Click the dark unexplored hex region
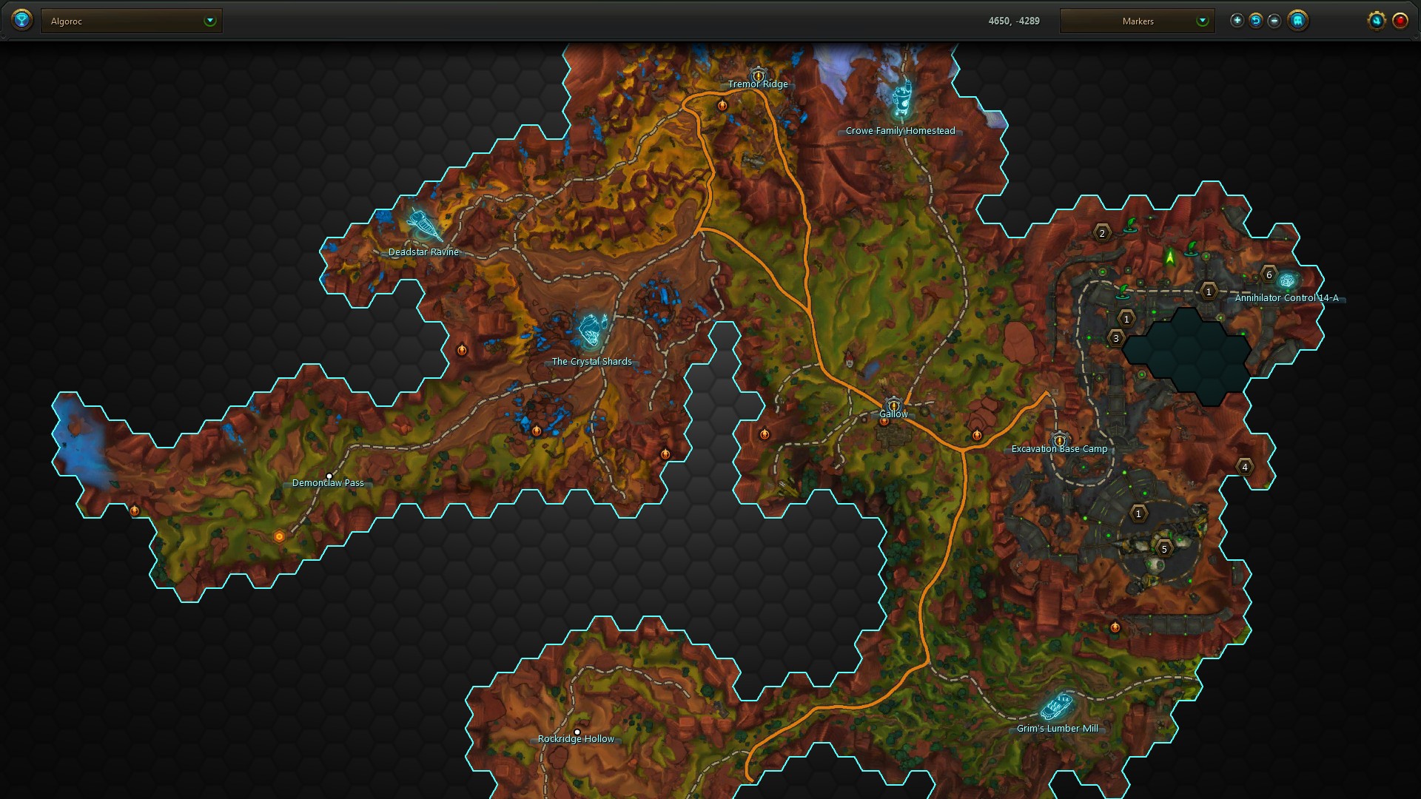This screenshot has height=799, width=1421. [1186, 357]
